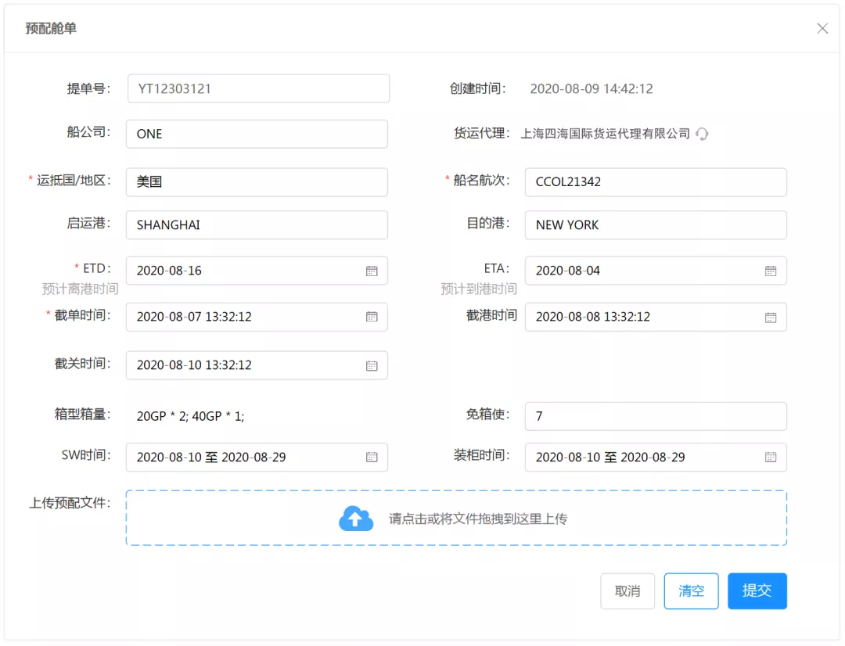Select the 提单号 field showing YT12303121
The width and height of the screenshot is (845, 646).
click(x=258, y=88)
